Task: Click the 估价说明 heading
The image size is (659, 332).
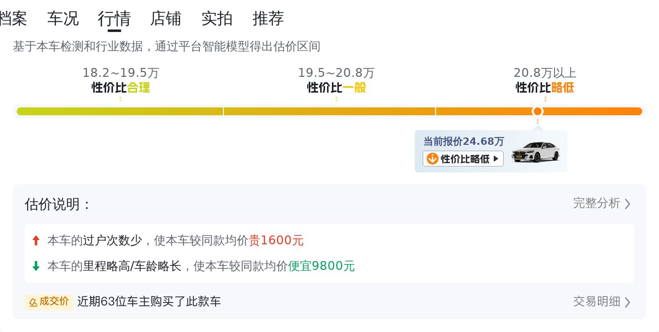Action: click(58, 204)
